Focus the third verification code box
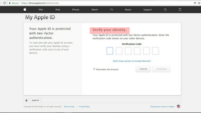The width and height of the screenshot is (201, 113). 128,51
